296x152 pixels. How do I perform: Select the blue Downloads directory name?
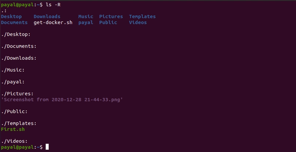pos(47,17)
